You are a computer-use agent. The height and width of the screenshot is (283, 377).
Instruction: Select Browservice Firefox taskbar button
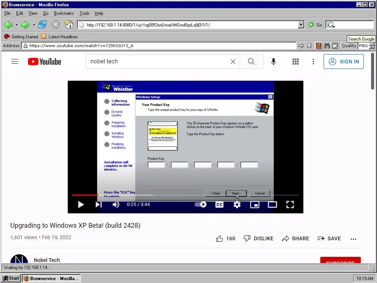(52, 278)
